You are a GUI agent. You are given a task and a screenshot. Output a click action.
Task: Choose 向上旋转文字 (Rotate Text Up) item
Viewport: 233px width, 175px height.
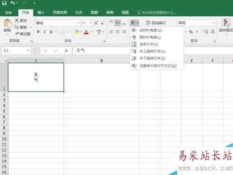(x=157, y=51)
